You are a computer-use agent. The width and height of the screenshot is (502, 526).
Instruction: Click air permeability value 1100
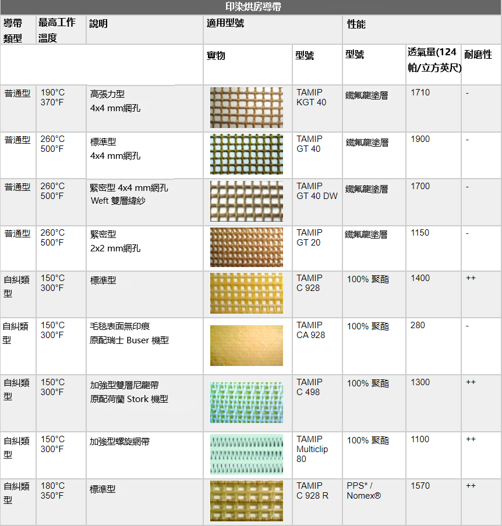420,439
